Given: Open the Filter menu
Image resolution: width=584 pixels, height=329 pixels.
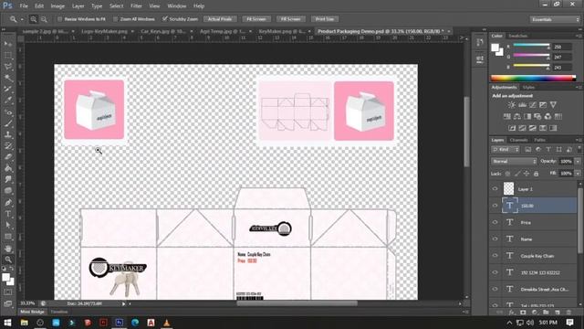Looking at the screenshot, I should (136, 6).
